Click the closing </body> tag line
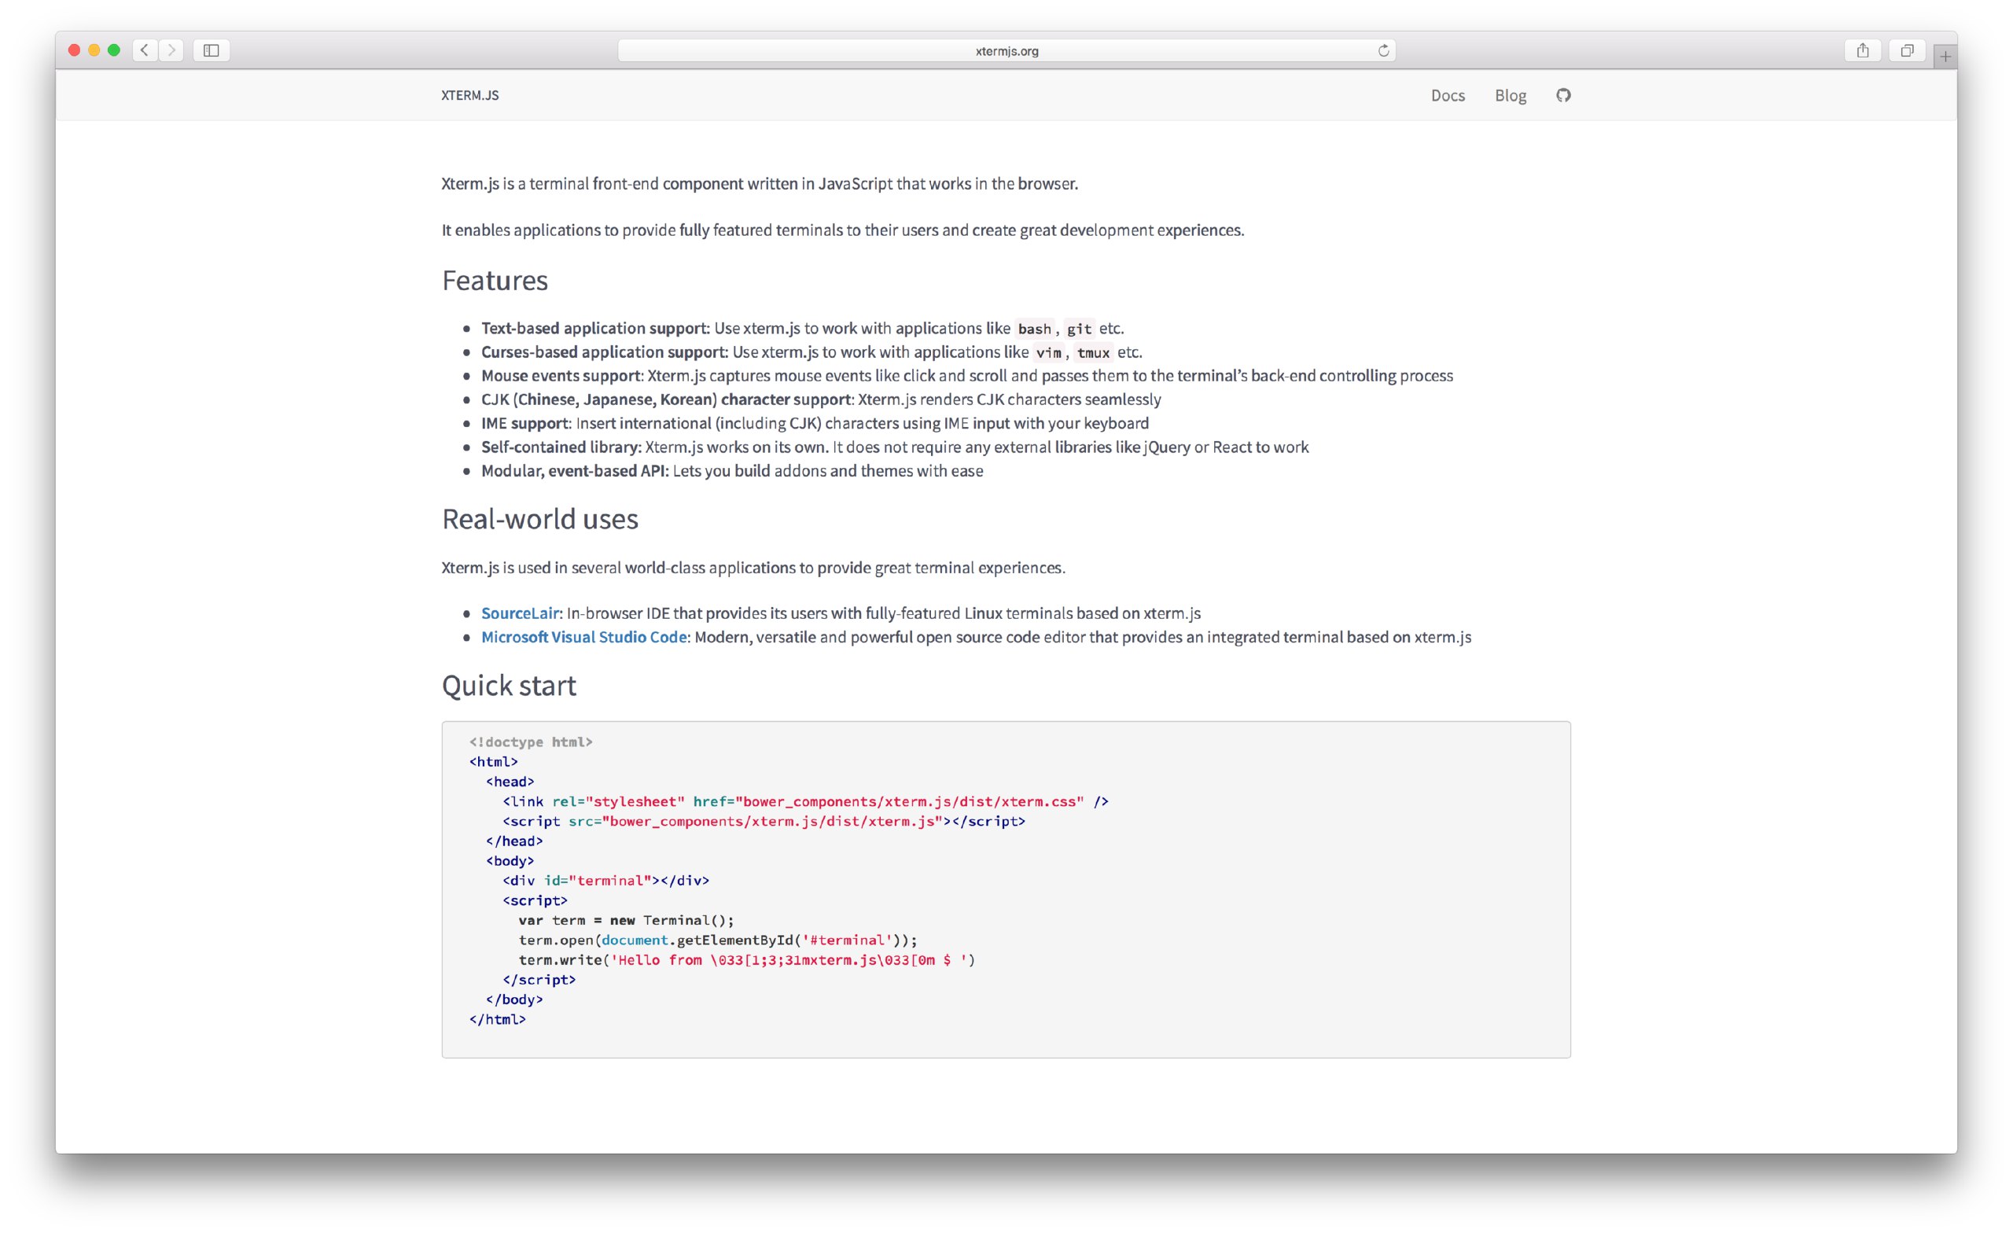 (514, 999)
